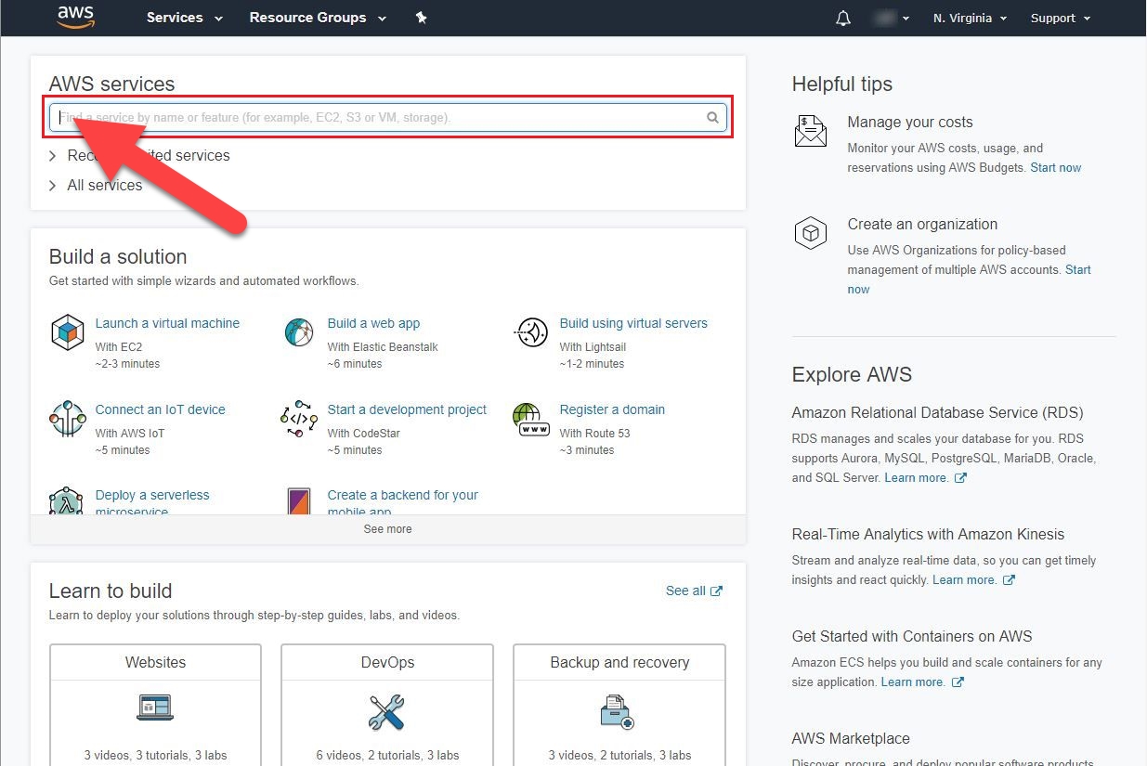The image size is (1147, 766).
Task: Click the Launch a virtual machine link
Action: point(167,323)
